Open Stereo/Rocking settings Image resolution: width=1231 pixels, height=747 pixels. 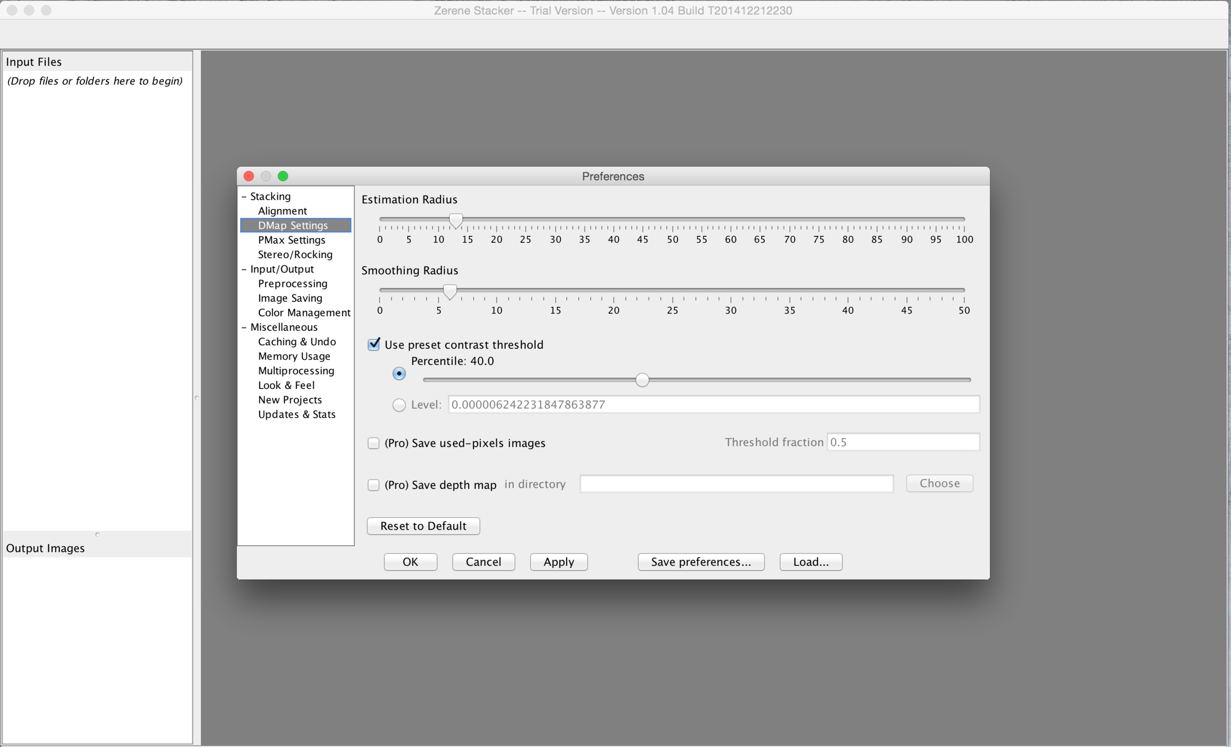(x=295, y=254)
